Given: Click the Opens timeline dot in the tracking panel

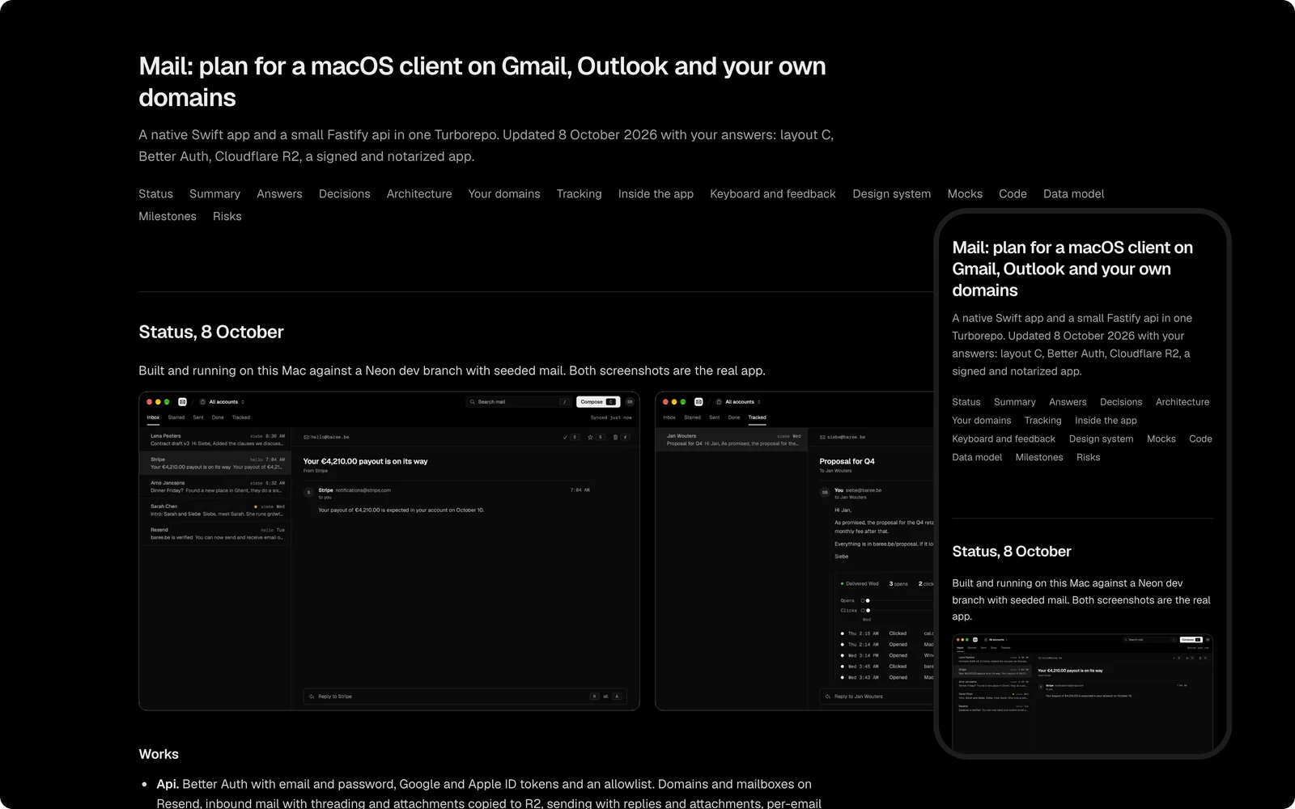Looking at the screenshot, I should (x=868, y=600).
